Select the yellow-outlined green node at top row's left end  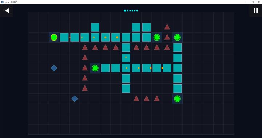tap(54, 37)
